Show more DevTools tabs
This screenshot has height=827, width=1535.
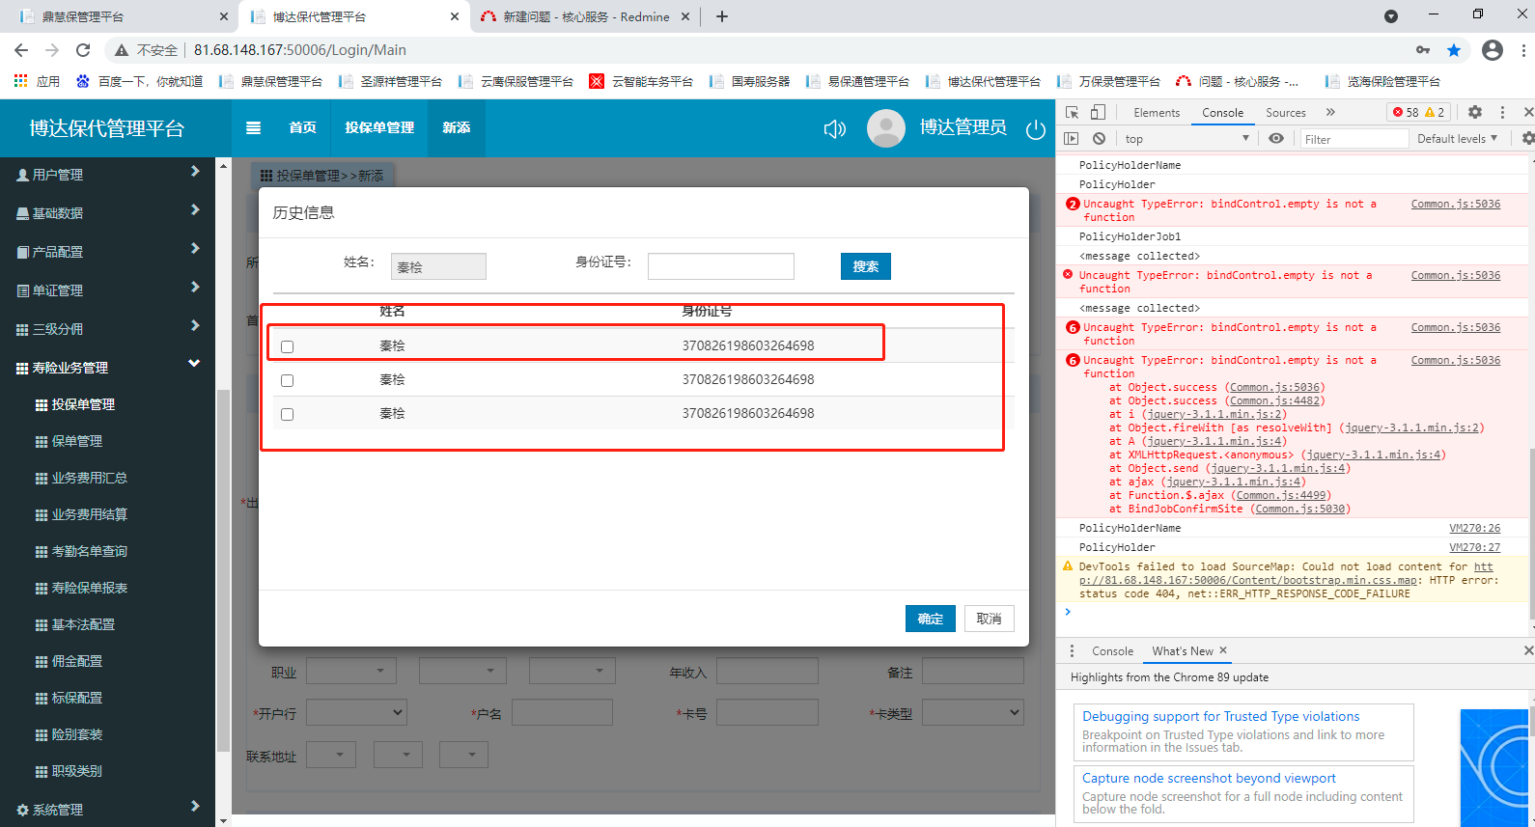coord(1330,113)
